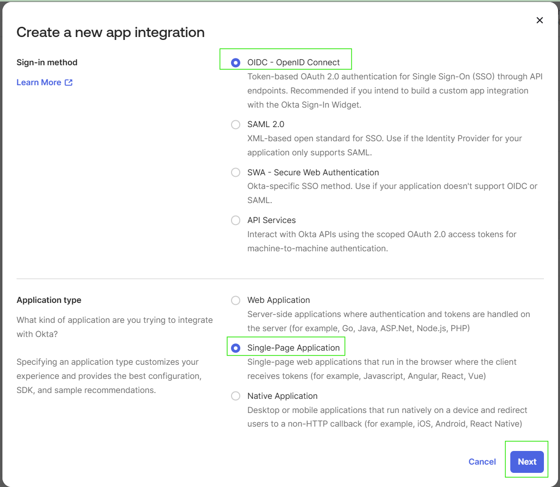Screen dimensions: 560x487
Task: Click the "SAML 2.0" label text
Action: [266, 125]
